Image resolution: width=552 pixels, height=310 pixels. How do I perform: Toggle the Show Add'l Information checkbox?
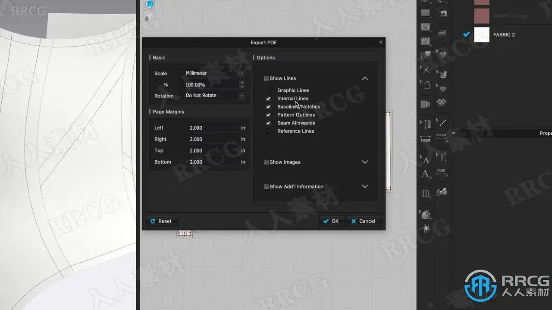click(266, 186)
